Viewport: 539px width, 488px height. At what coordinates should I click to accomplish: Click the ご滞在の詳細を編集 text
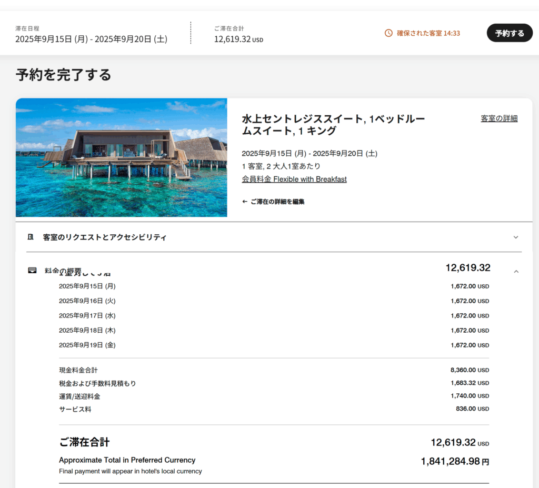click(x=277, y=202)
